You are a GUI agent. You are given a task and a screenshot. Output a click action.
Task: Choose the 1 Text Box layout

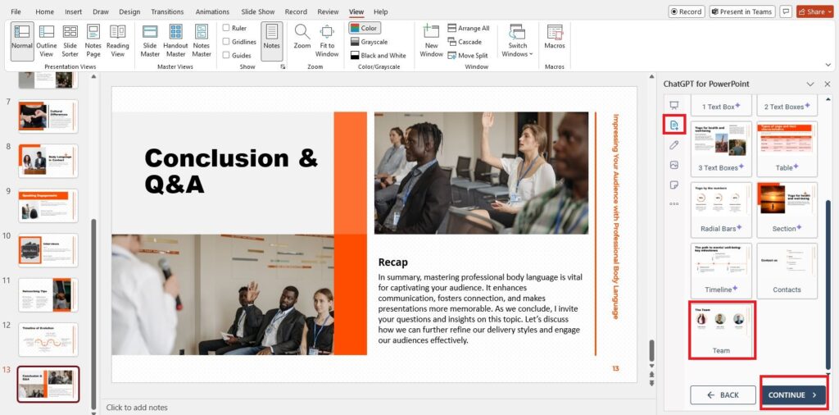click(721, 105)
